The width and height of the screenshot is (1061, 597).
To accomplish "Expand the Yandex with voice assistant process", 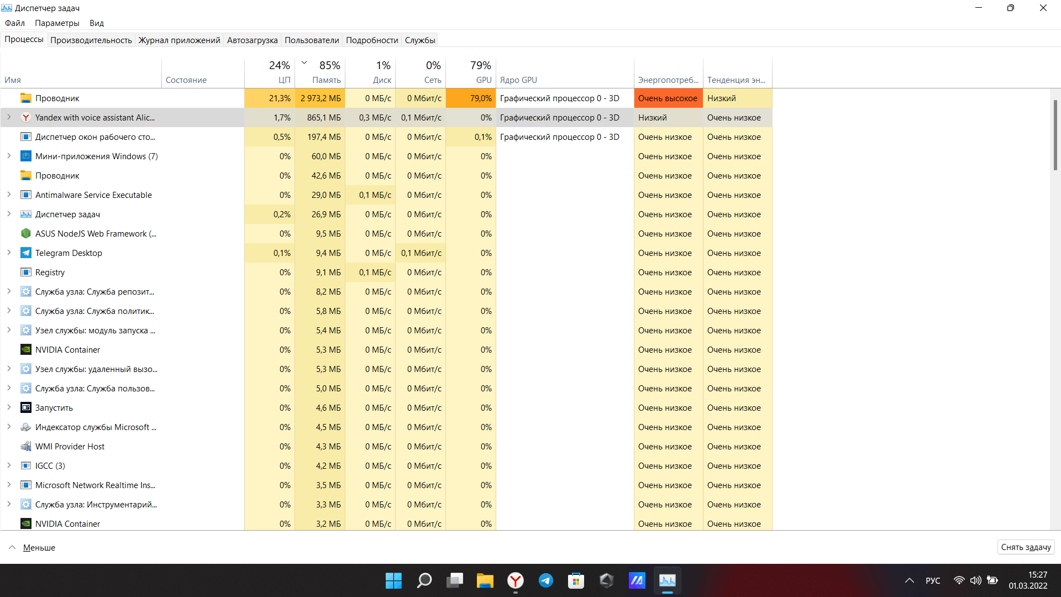I will tap(9, 117).
